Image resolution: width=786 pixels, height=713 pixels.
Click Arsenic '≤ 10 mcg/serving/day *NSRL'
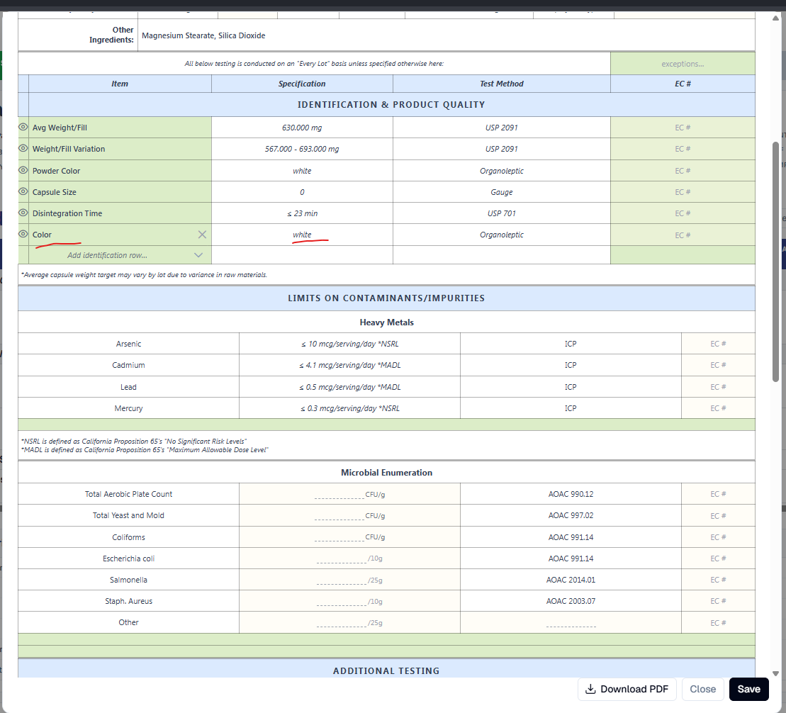[350, 344]
